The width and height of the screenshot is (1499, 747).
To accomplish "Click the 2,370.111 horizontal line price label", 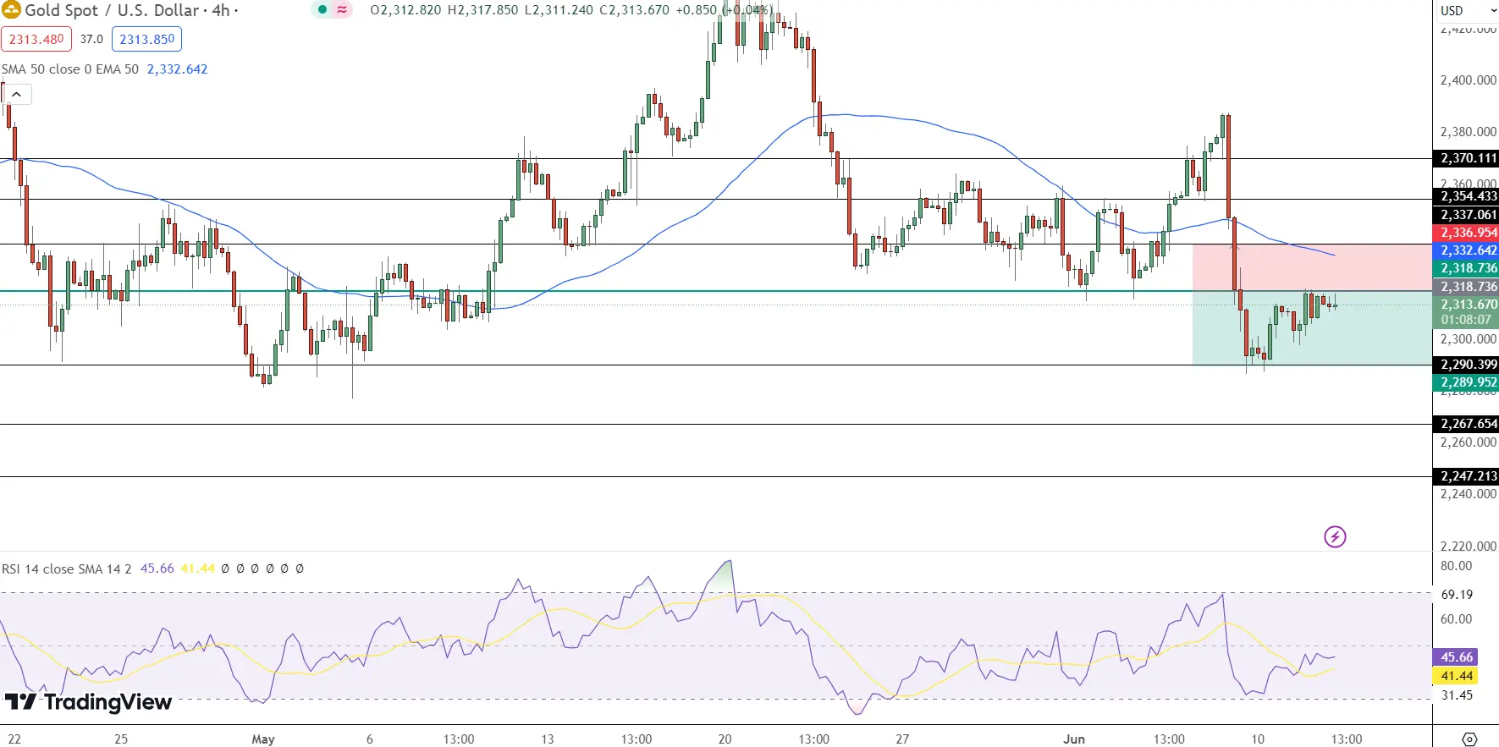I will (1466, 158).
